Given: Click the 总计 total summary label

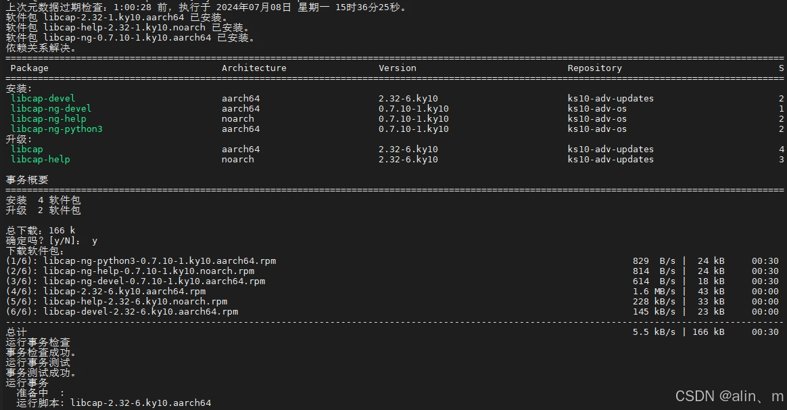Looking at the screenshot, I should [16, 332].
